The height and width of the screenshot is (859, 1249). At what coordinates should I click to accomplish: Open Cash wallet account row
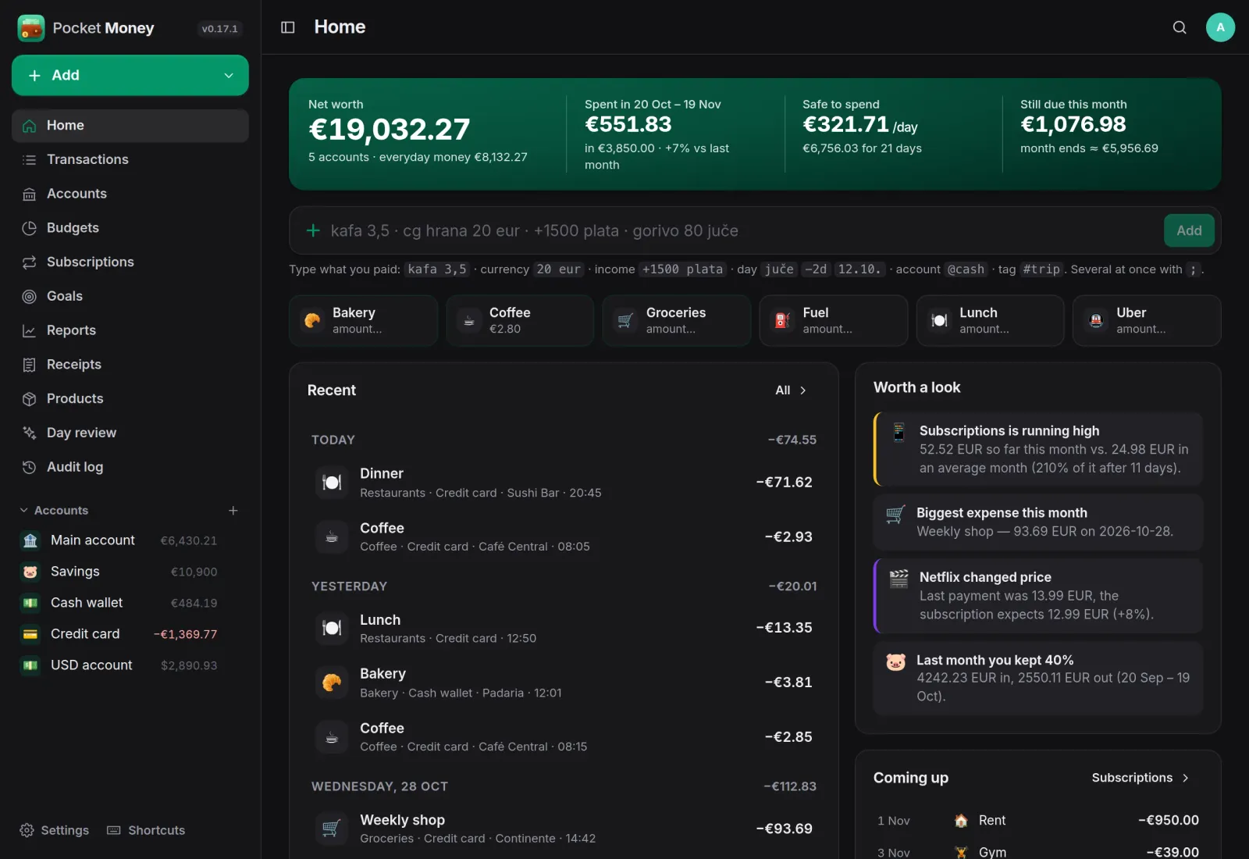pyautogui.click(x=119, y=603)
